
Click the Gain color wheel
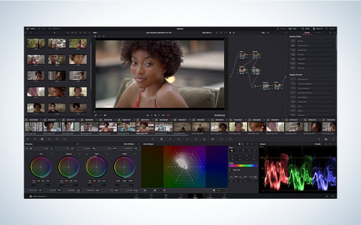point(96,166)
